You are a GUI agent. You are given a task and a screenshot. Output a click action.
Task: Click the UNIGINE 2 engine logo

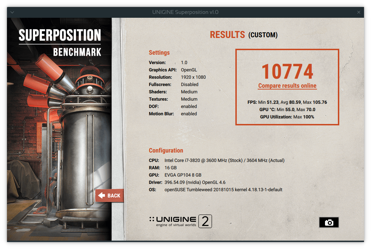(177, 221)
